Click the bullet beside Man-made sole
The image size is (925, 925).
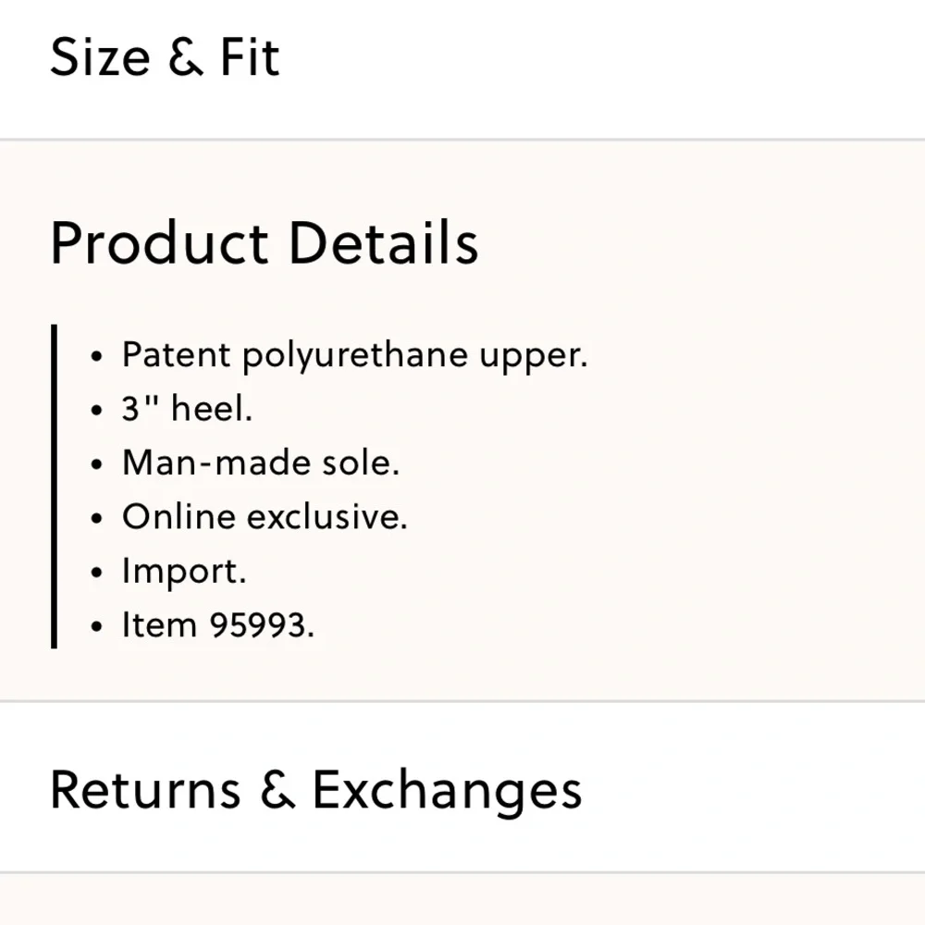point(97,464)
